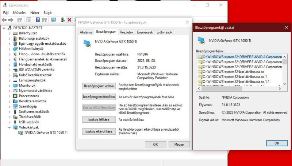Toggle the console tree pane toolbar icon
Image resolution: width=292 pixels, height=166 pixels.
coord(20,20)
